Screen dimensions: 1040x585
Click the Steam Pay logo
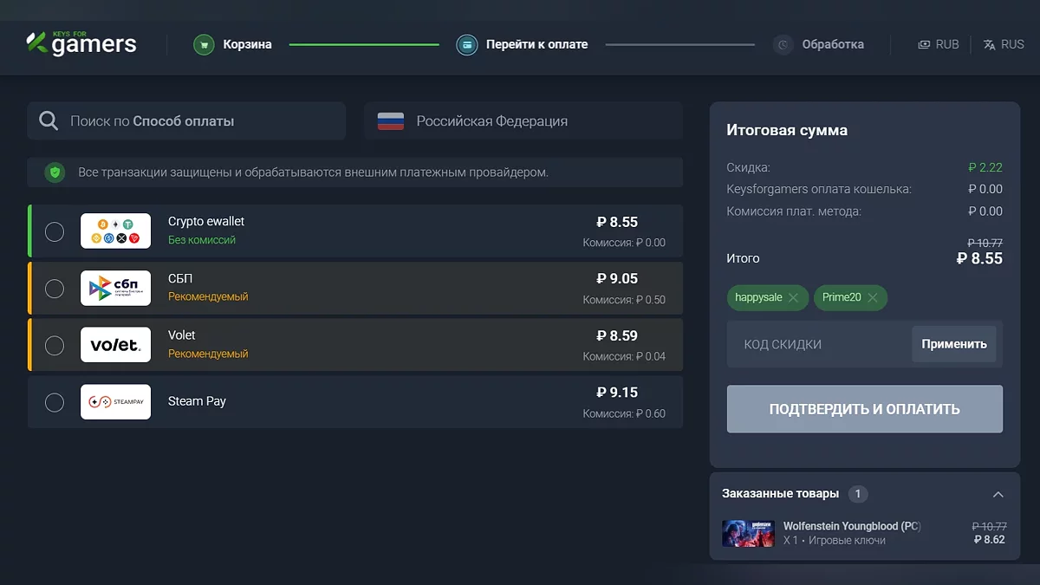pos(115,402)
